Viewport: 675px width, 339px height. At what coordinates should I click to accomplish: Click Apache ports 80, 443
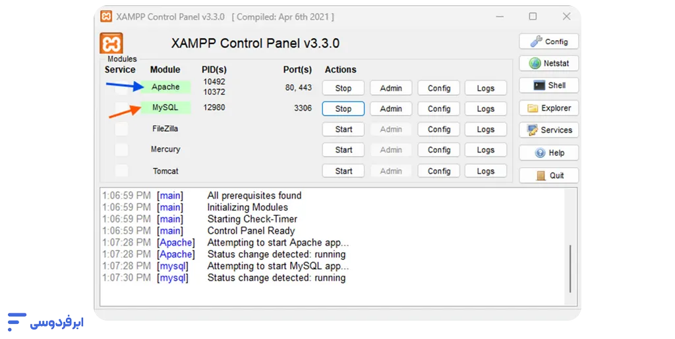tap(298, 88)
